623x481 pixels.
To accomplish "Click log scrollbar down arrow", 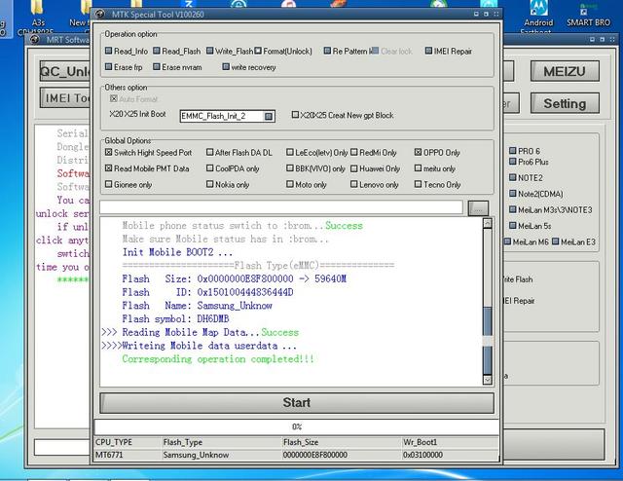I will pos(488,380).
